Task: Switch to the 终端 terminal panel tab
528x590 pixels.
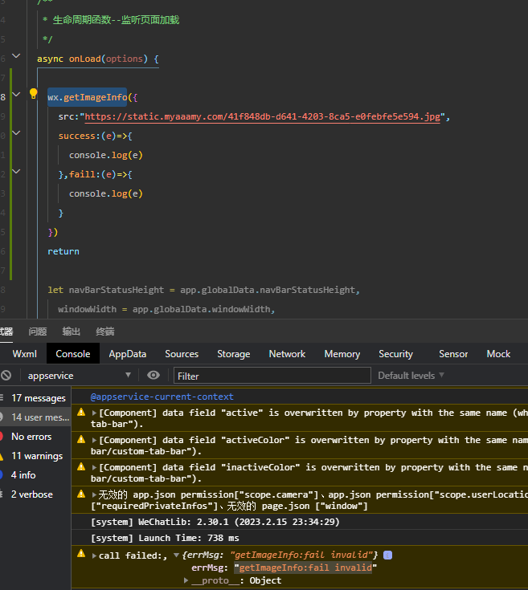Action: (x=105, y=332)
